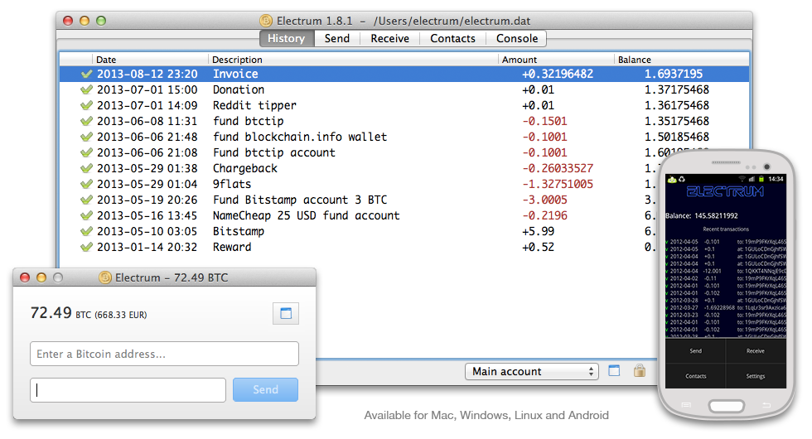Select the Chargeback transaction row
This screenshot has width=812, height=439.
pos(245,168)
